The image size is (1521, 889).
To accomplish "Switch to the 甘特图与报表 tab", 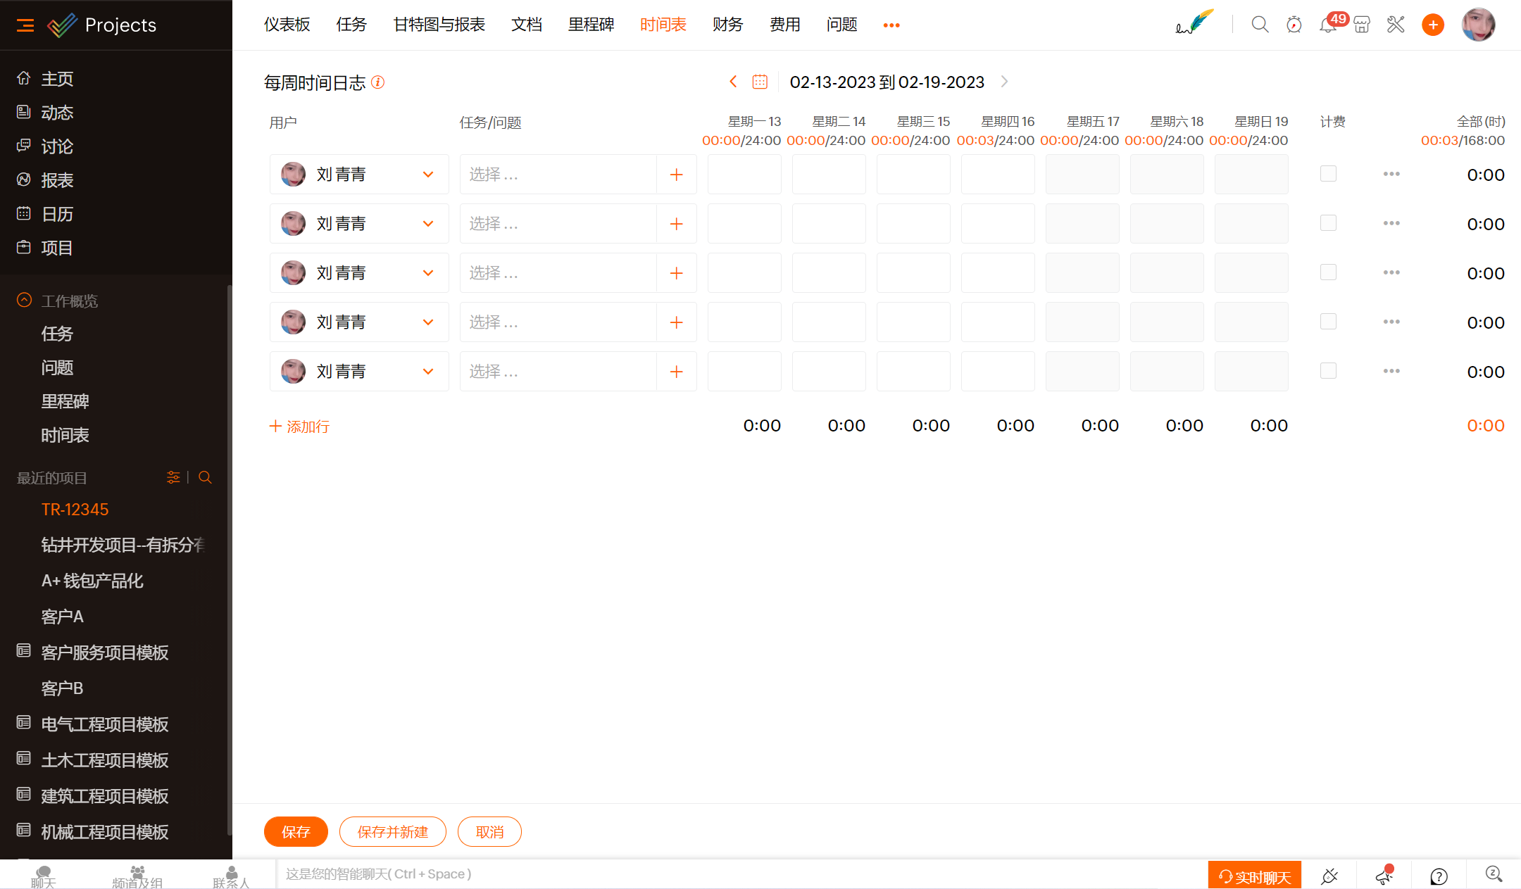I will click(x=439, y=24).
